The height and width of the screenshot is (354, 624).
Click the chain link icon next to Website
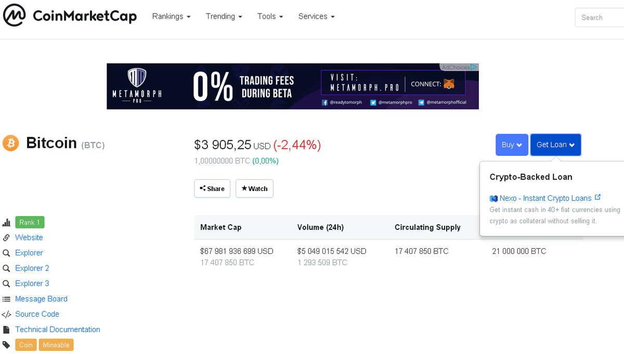6,238
